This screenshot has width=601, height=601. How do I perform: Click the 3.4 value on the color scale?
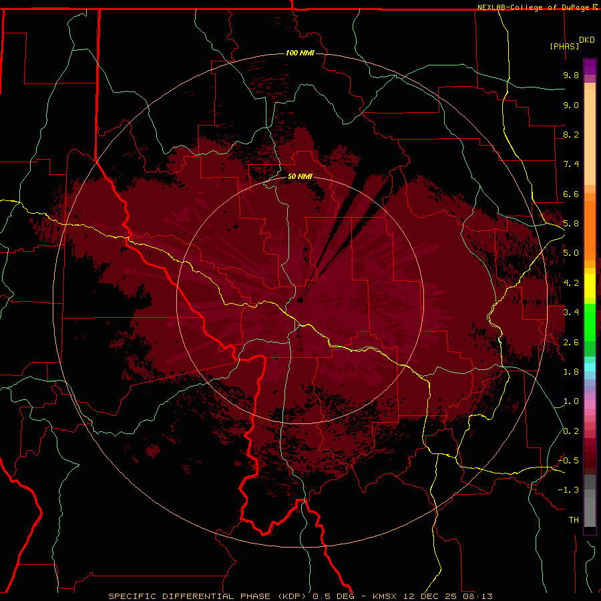click(571, 313)
